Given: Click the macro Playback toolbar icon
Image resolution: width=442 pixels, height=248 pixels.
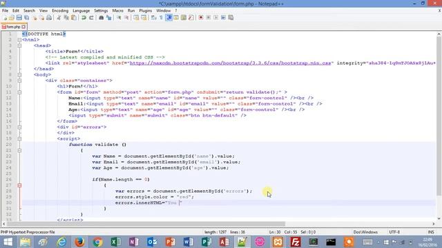Looking at the screenshot, I should tap(215, 18).
